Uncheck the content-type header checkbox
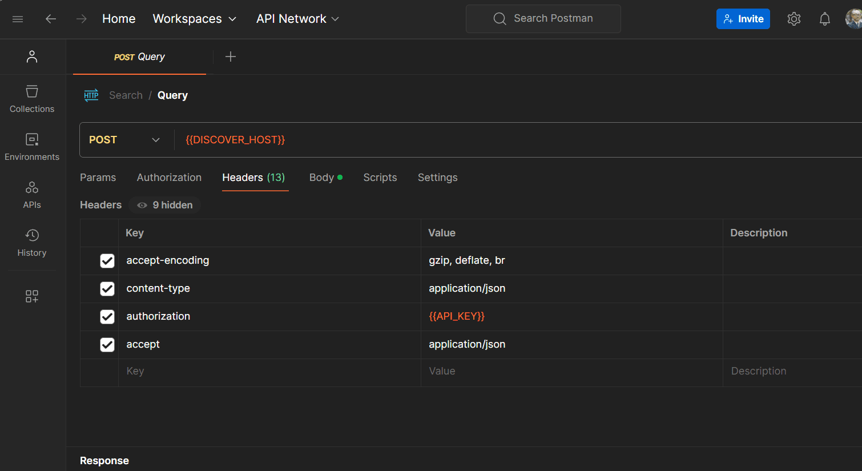Viewport: 862px width, 471px height. pyautogui.click(x=107, y=289)
